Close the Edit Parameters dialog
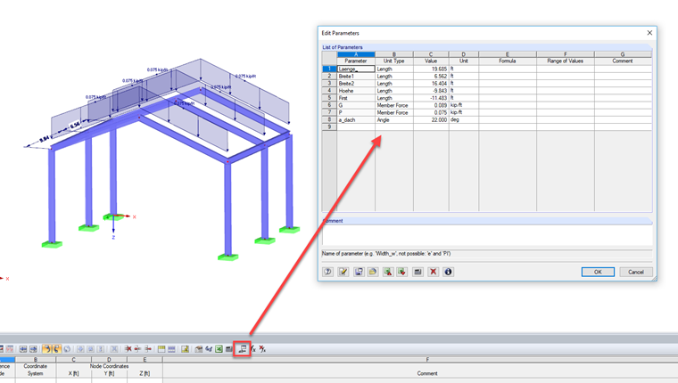This screenshot has height=383, width=678. (x=649, y=33)
